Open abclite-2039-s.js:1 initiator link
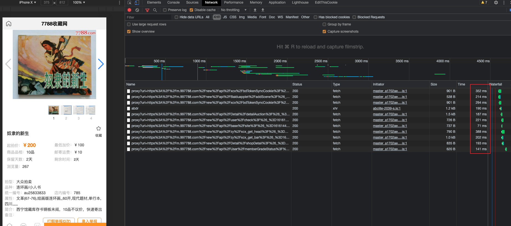 387,108
